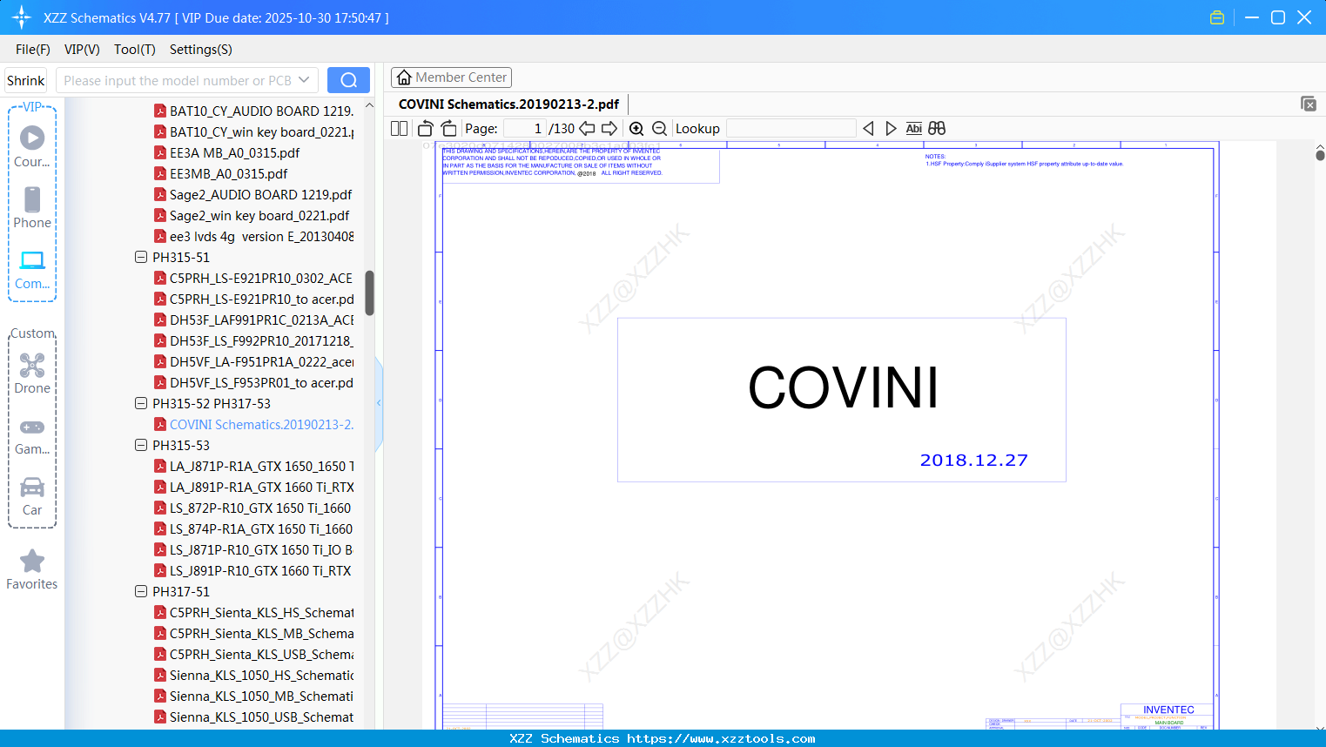Screen dimensions: 1326x747
Task: Collapse the file tree panel with the side handle
Action: (x=379, y=403)
